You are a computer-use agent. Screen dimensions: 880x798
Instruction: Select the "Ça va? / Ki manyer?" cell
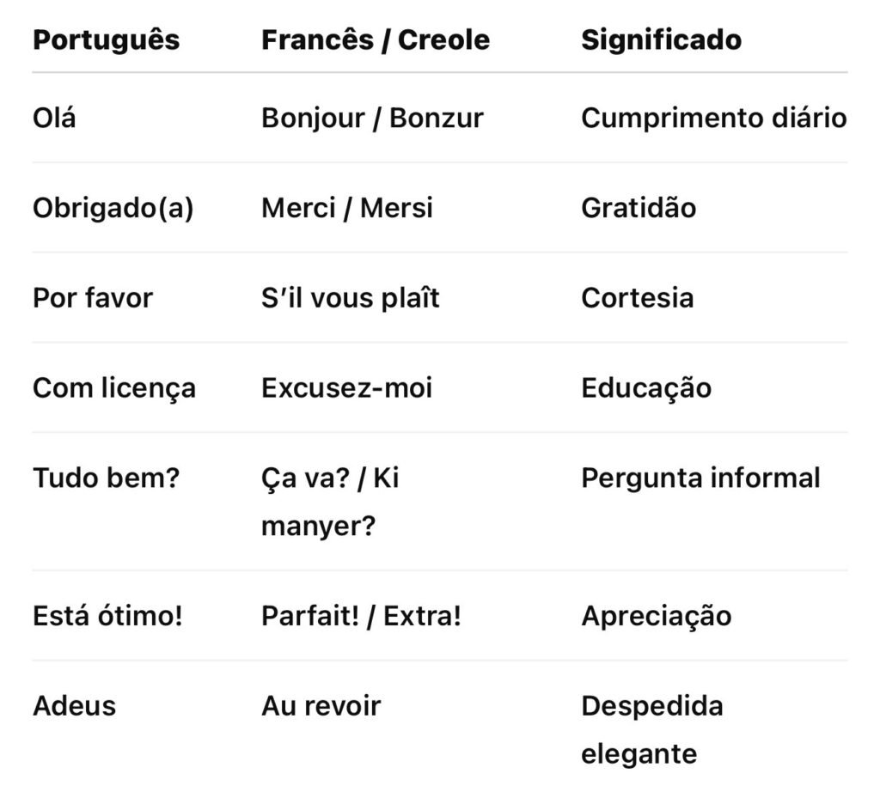pos(330,502)
